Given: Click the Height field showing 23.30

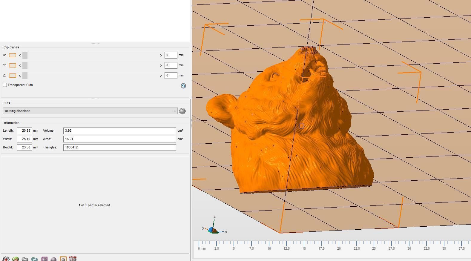Looking at the screenshot, I should 24,147.
